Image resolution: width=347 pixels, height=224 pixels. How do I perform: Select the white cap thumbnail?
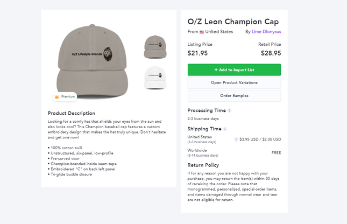(x=154, y=77)
